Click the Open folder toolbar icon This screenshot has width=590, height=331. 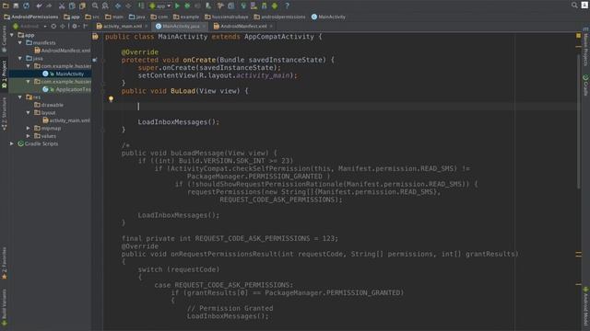[x=6, y=6]
